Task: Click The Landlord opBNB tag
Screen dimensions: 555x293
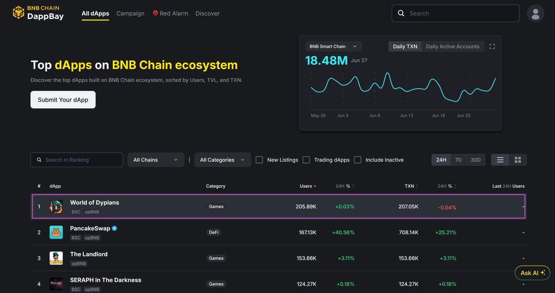Action: [x=79, y=263]
